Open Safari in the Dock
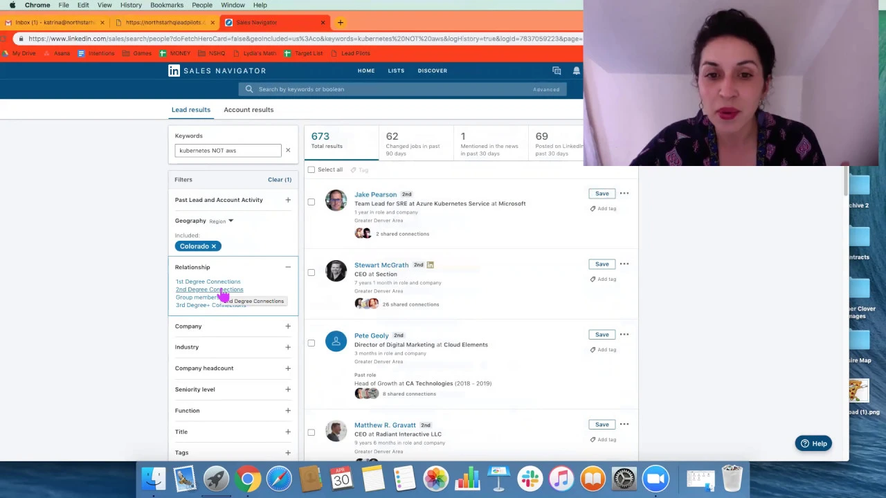Screen dimensions: 886x498 point(279,479)
